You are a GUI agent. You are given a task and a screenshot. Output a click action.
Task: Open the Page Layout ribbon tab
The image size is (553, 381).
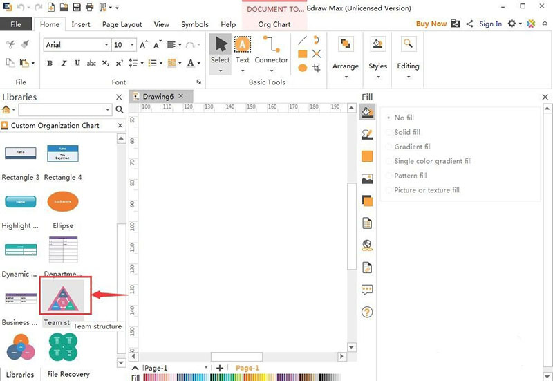[121, 24]
